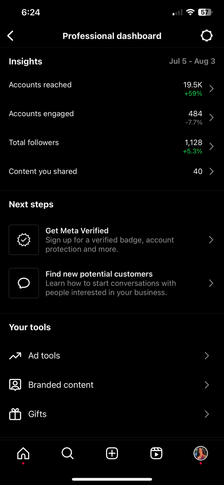The image size is (224, 485).
Task: Click the Gifts present icon
Action: point(15,414)
